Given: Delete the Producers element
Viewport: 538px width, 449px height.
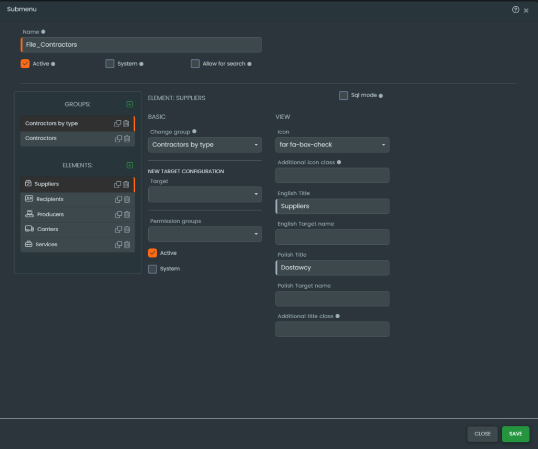Looking at the screenshot, I should 127,215.
